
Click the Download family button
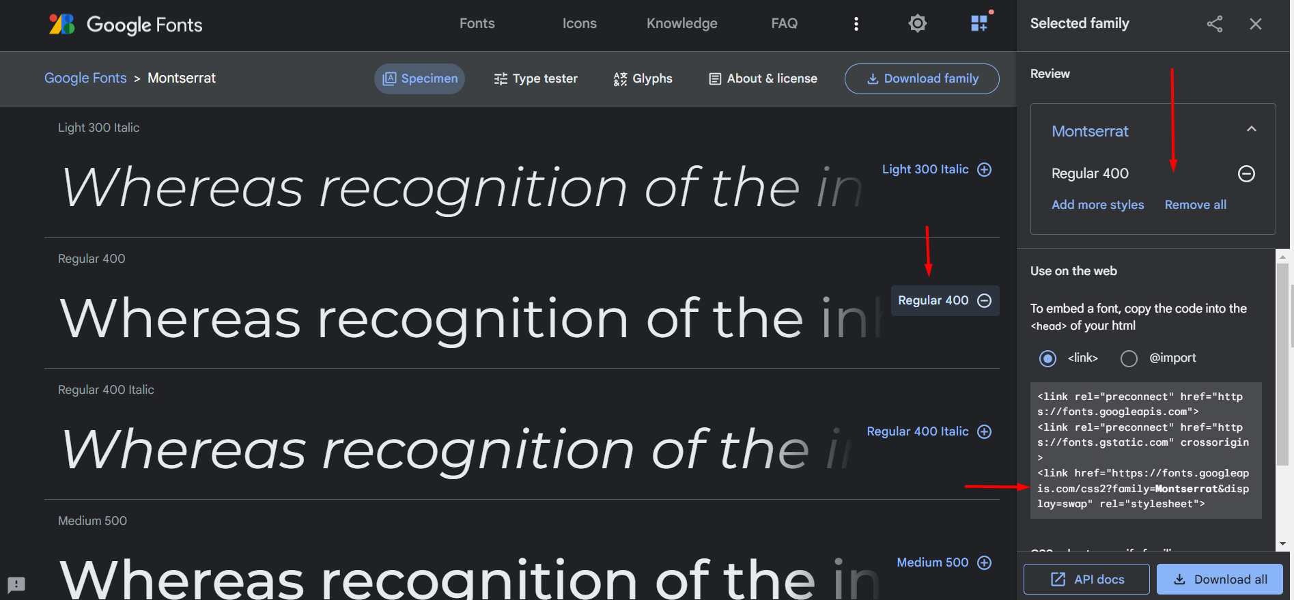click(x=922, y=78)
